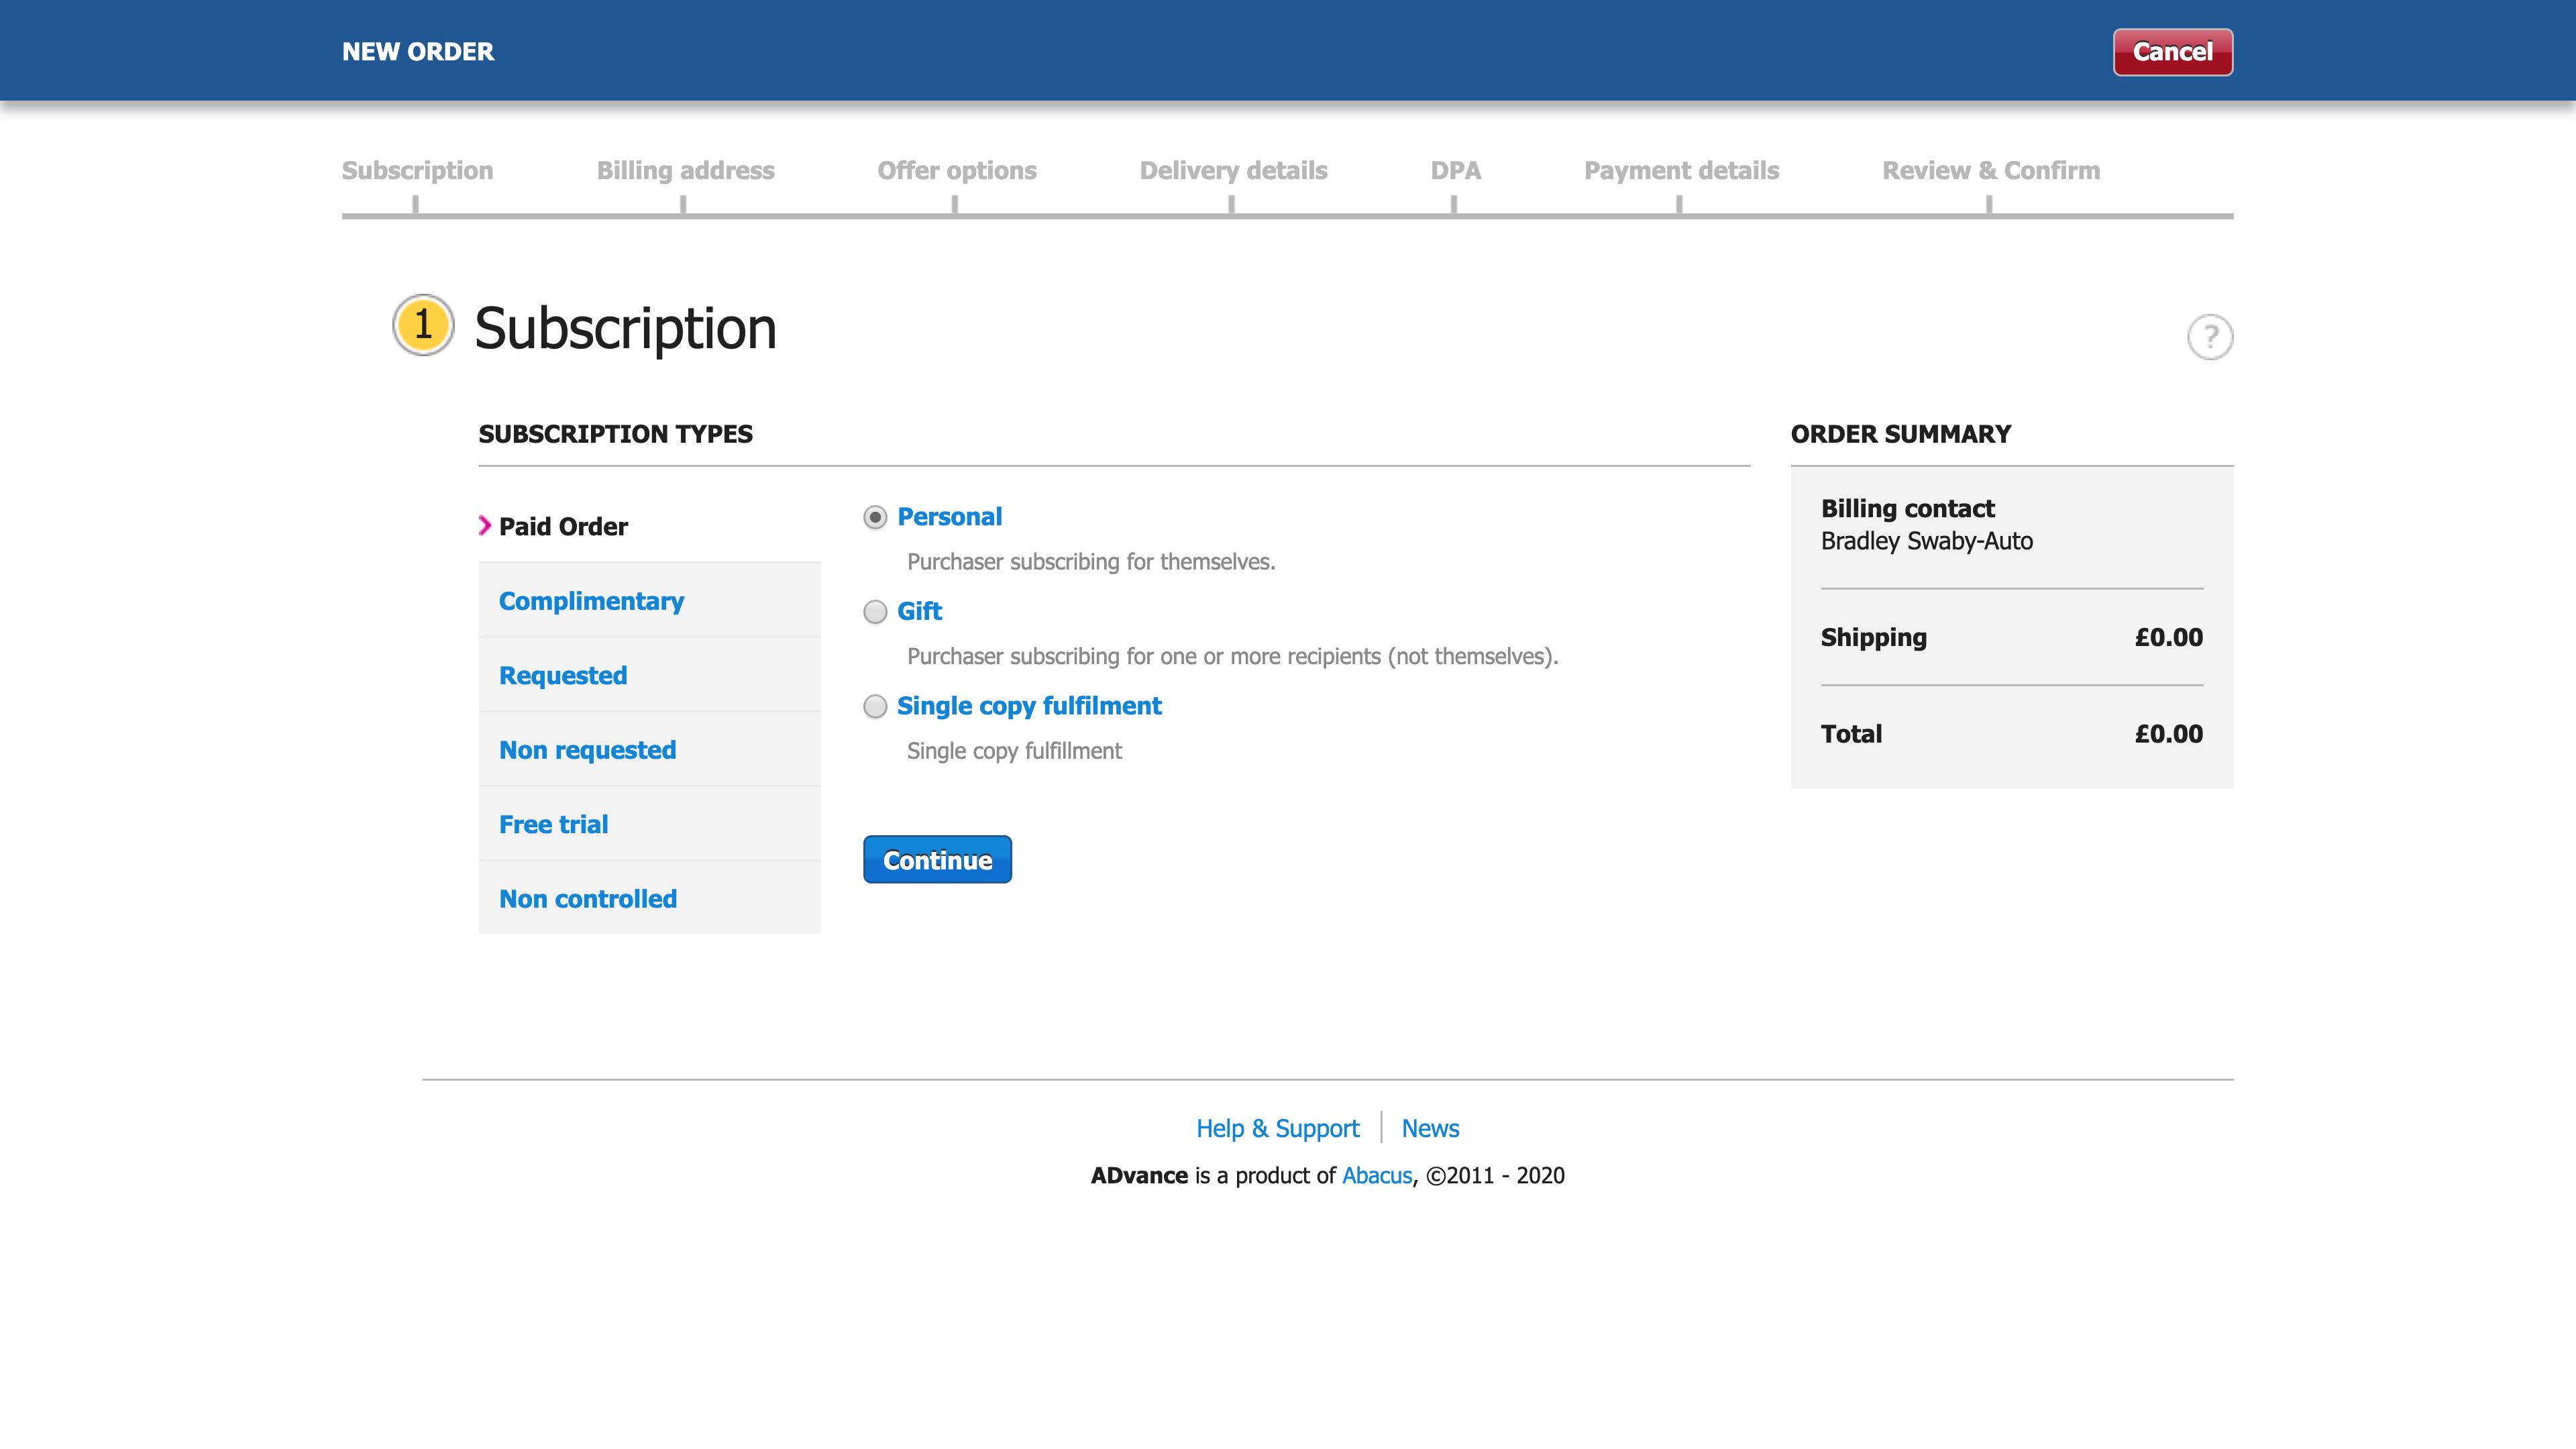Cancel the new order
2576x1449 pixels.
(2172, 52)
